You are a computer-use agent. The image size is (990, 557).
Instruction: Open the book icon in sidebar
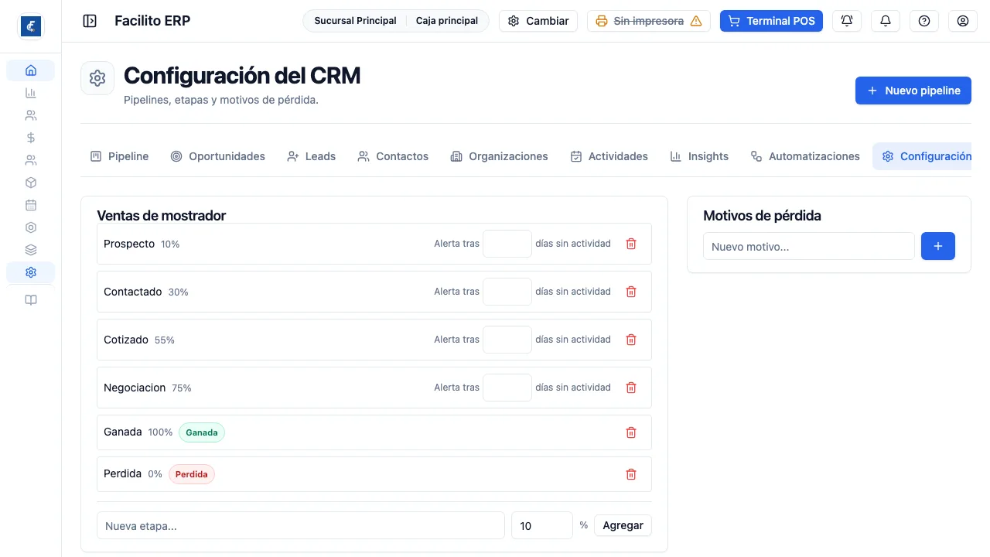tap(31, 300)
